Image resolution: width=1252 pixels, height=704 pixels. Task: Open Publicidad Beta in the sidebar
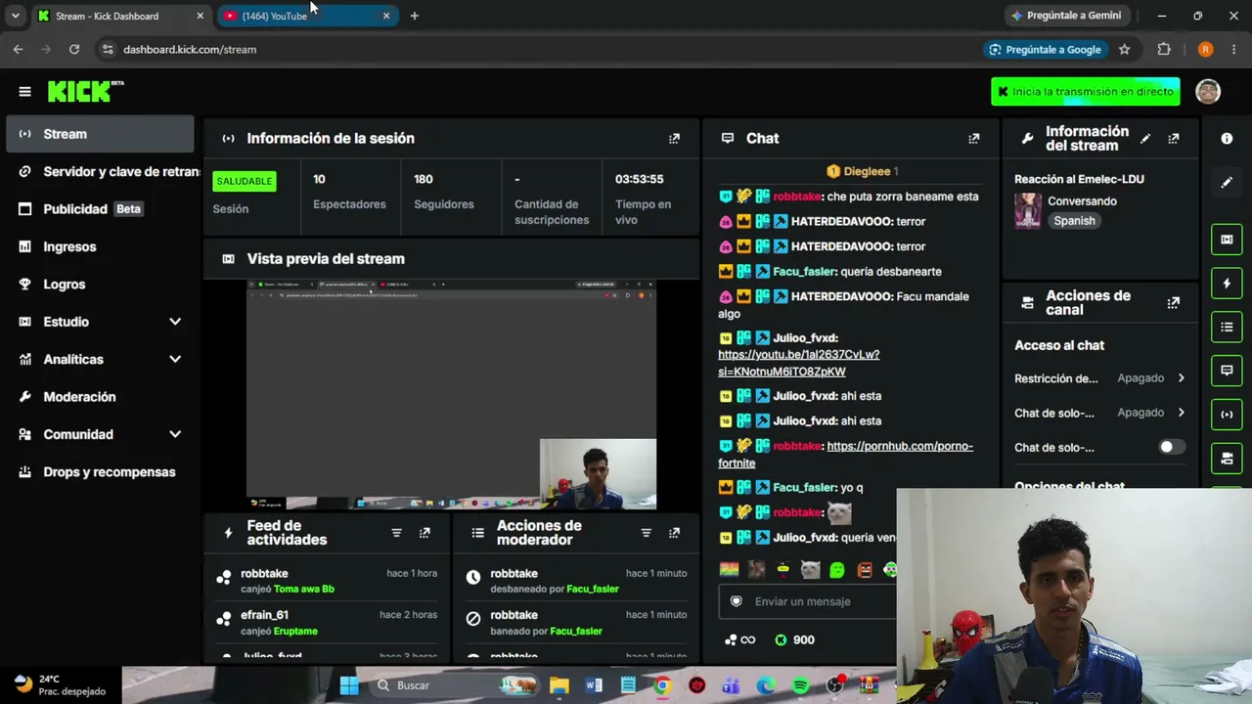[x=100, y=209]
